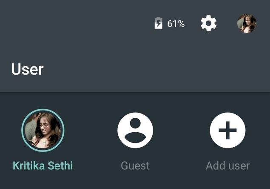Image resolution: width=270 pixels, height=189 pixels.
Task: Click the Add user text label
Action: [227, 166]
